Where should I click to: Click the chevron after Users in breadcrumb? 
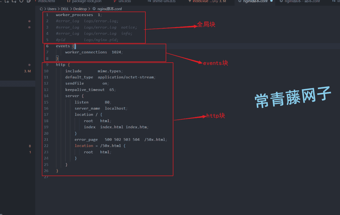tap(59, 9)
